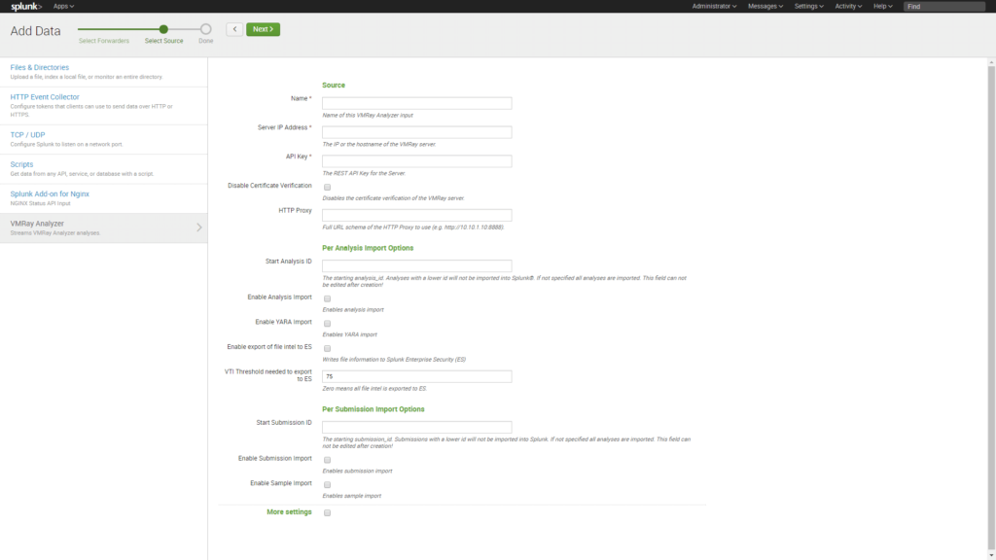
Task: Click the HTTP Proxy field
Action: (x=416, y=215)
